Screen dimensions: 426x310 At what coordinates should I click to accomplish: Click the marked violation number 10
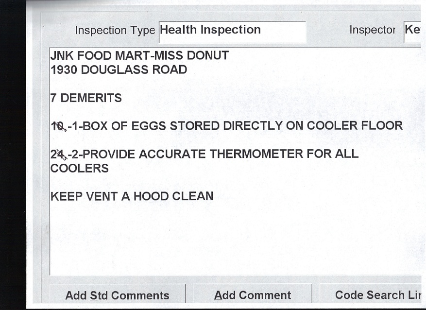57,126
